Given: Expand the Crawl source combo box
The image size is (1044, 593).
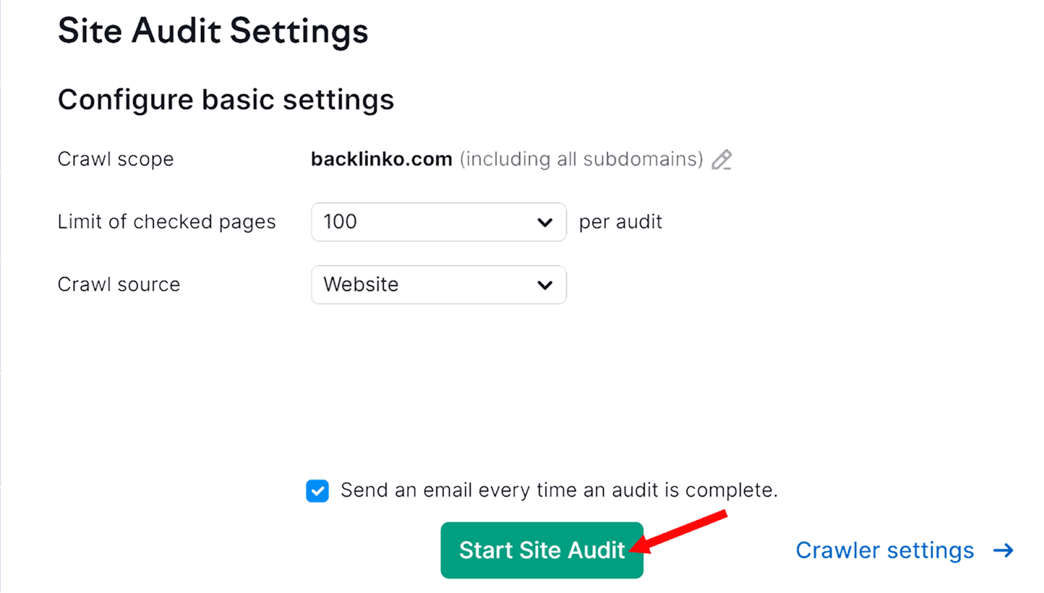Looking at the screenshot, I should (x=438, y=285).
